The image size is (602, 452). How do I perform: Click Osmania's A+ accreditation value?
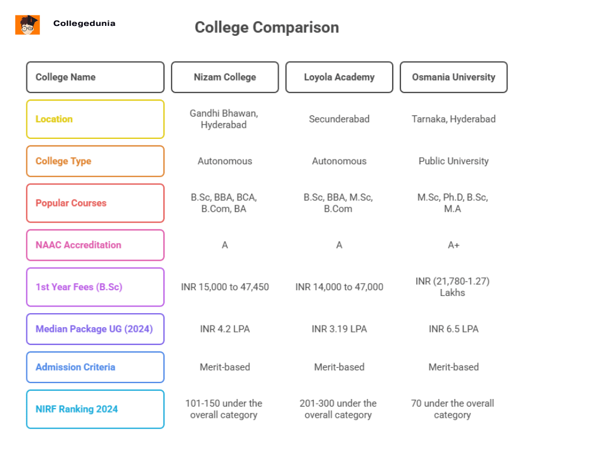click(453, 245)
